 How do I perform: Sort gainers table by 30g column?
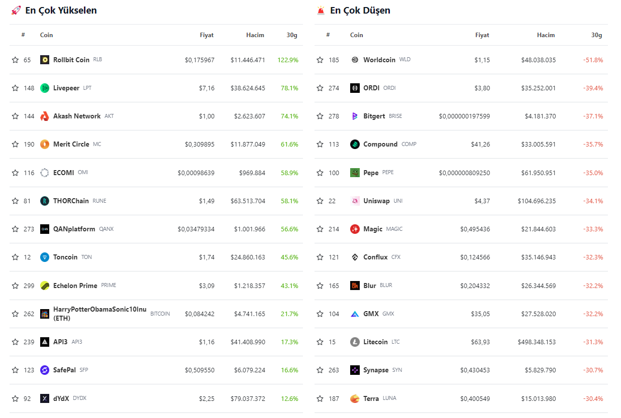[292, 35]
